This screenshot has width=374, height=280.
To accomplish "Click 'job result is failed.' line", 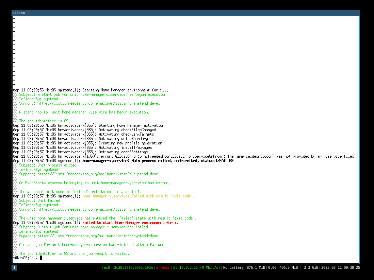I will click(x=74, y=253).
